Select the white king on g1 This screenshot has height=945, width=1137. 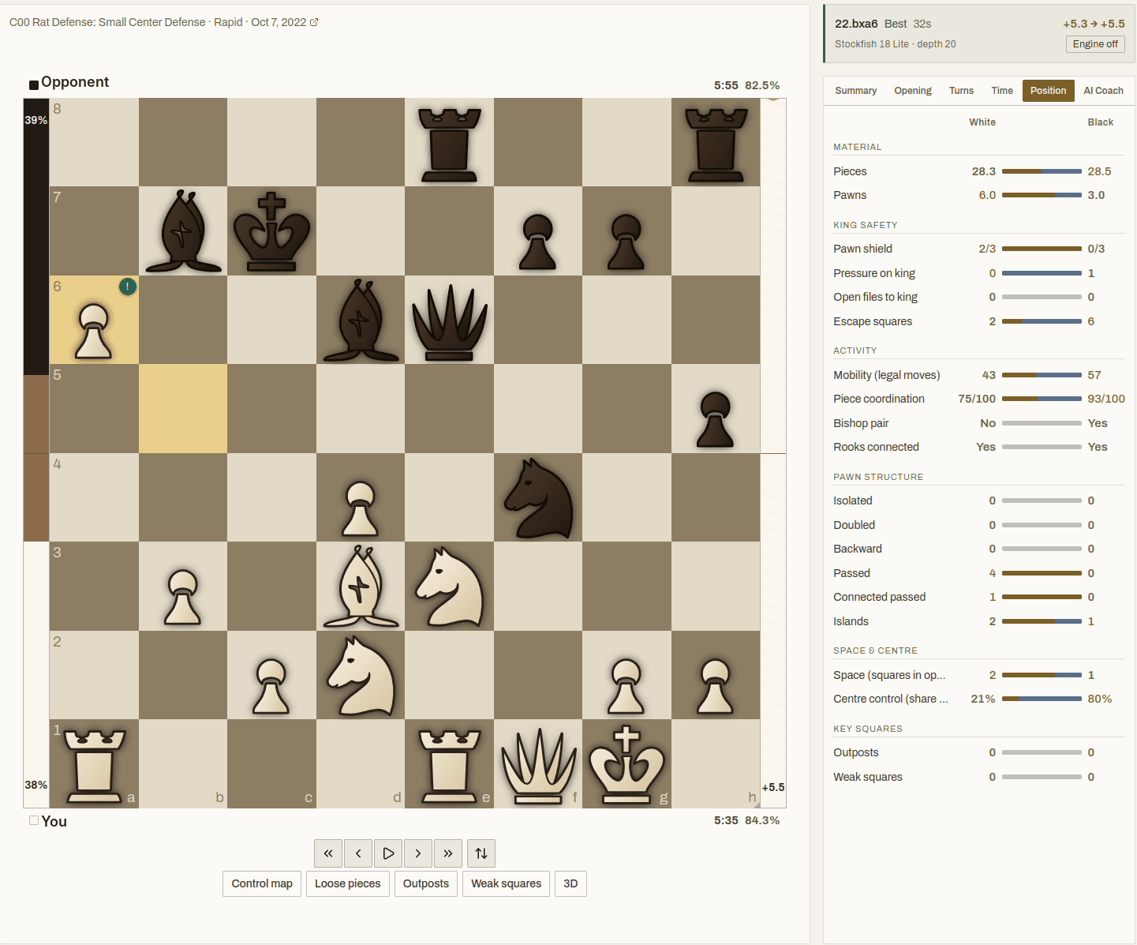[627, 764]
